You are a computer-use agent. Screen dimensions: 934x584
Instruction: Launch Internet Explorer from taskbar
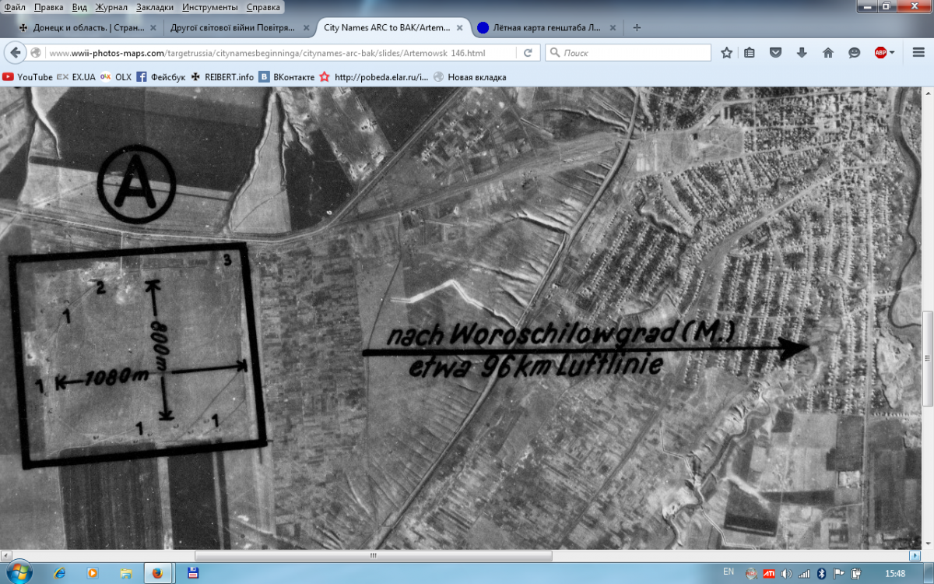tap(60, 573)
